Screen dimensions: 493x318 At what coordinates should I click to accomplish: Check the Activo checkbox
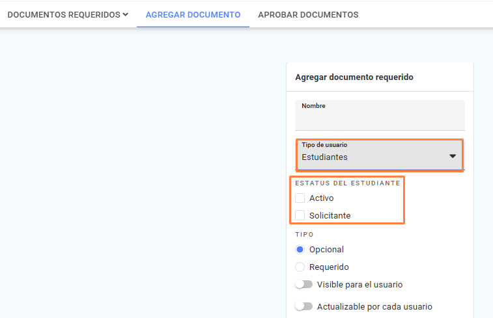click(x=300, y=198)
